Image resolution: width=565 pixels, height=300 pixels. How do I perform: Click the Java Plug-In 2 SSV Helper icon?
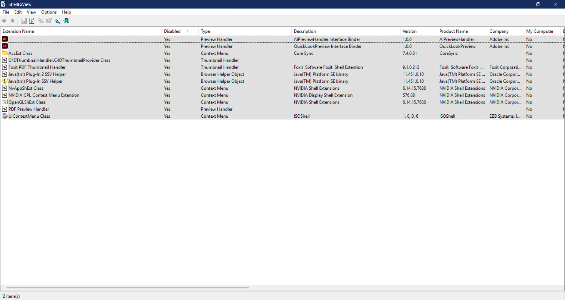point(5,74)
